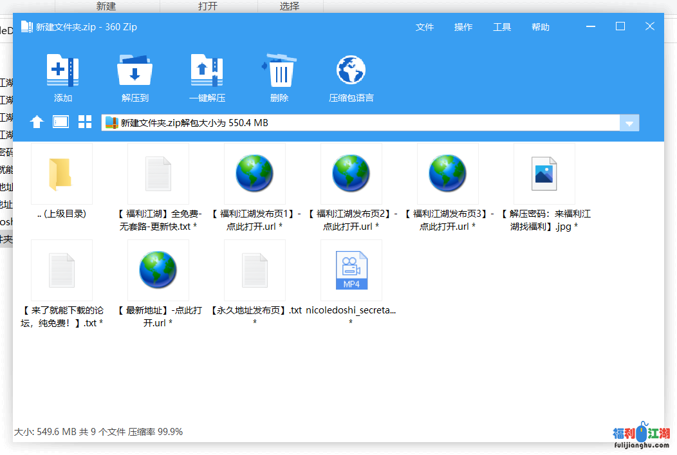Select the 永久地址发布页 txt file
This screenshot has height=455, width=677.
pos(254,271)
